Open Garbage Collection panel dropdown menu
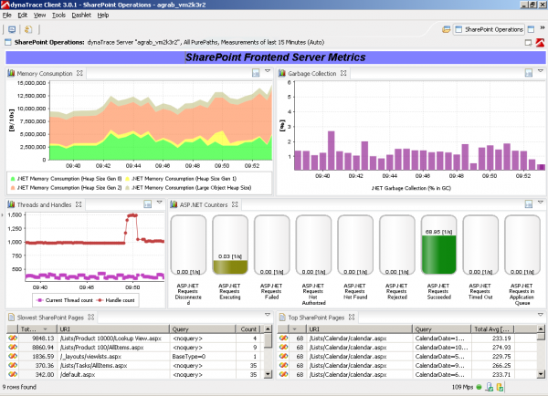The height and width of the screenshot is (396, 548). (541, 71)
